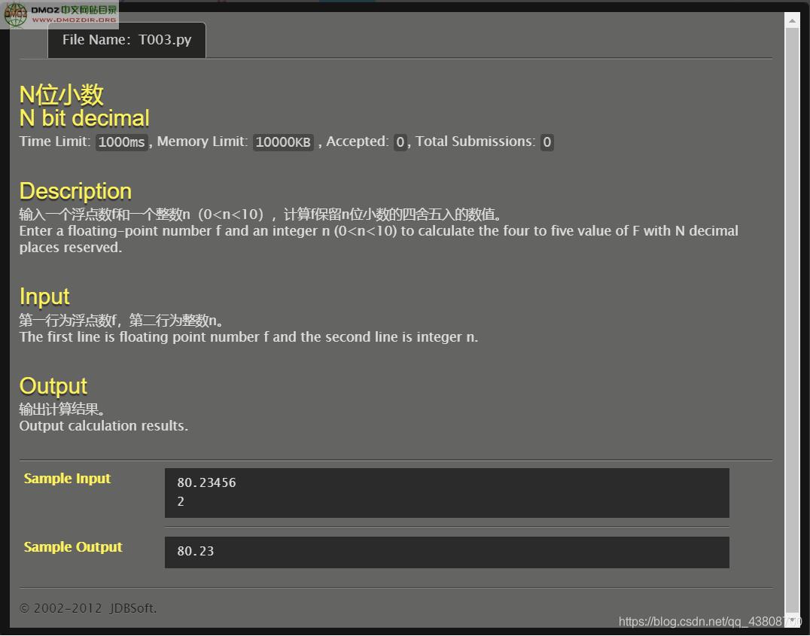Select the File Name: T003.py tab
810x636 pixels.
[x=126, y=40]
